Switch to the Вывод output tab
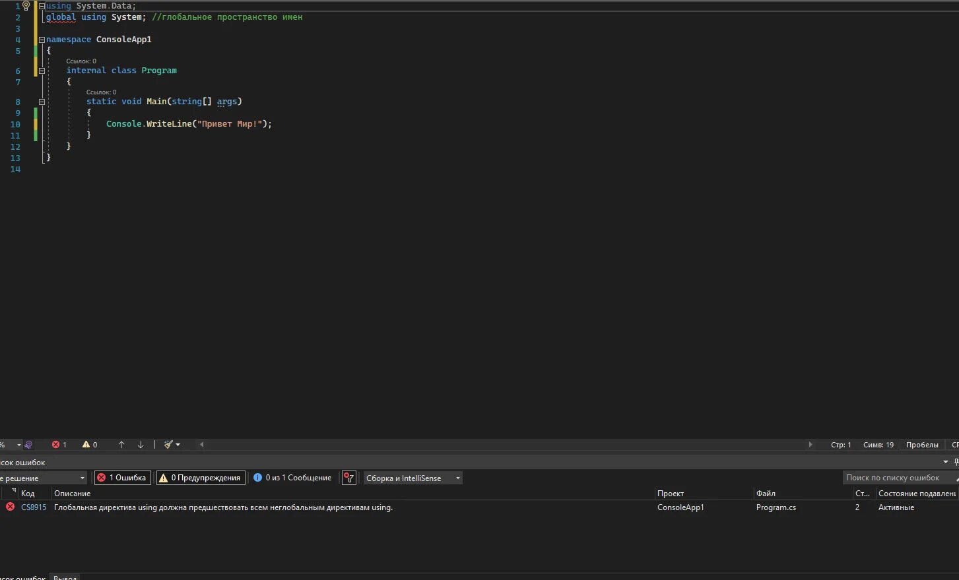The image size is (959, 580). coord(65,577)
